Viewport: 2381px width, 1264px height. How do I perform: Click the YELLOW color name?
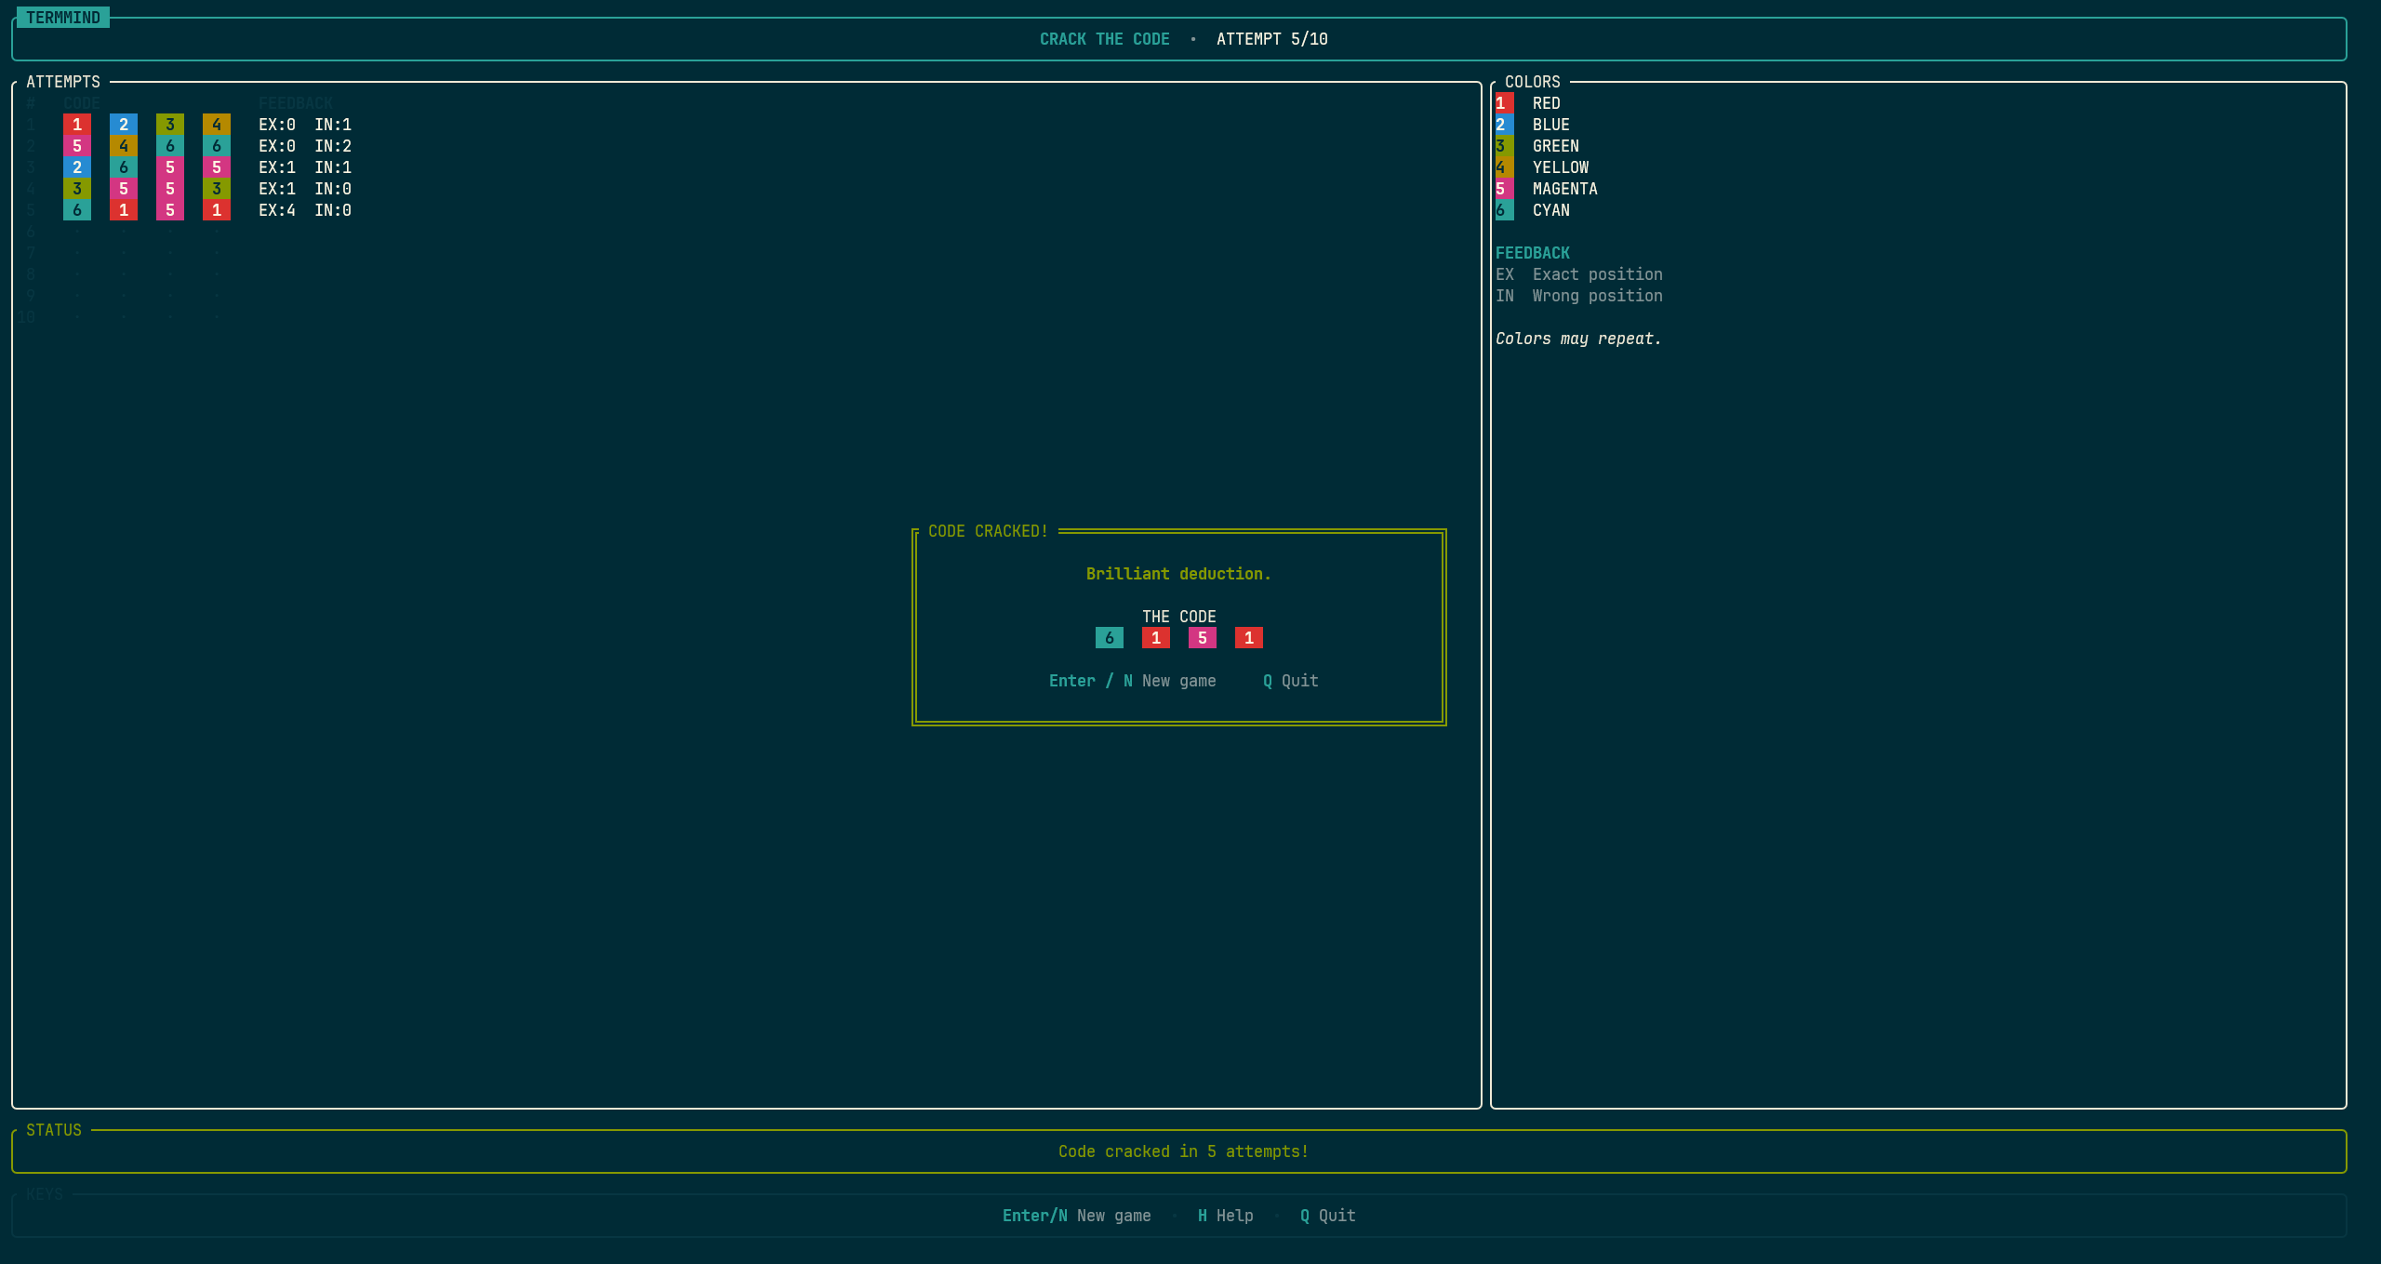tap(1560, 167)
